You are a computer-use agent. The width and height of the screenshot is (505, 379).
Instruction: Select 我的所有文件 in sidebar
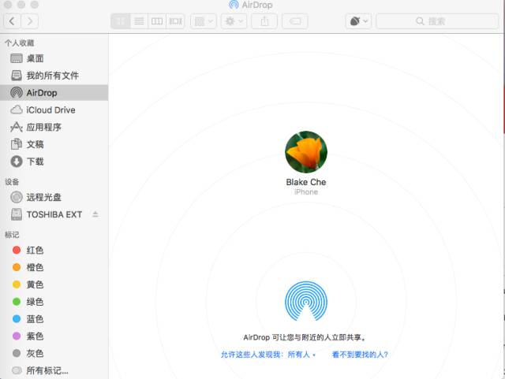click(52, 76)
